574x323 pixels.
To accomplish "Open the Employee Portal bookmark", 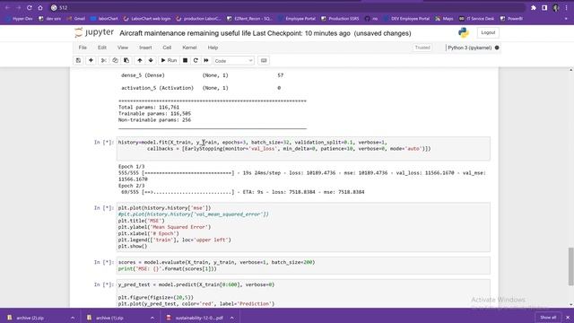I will [296, 18].
